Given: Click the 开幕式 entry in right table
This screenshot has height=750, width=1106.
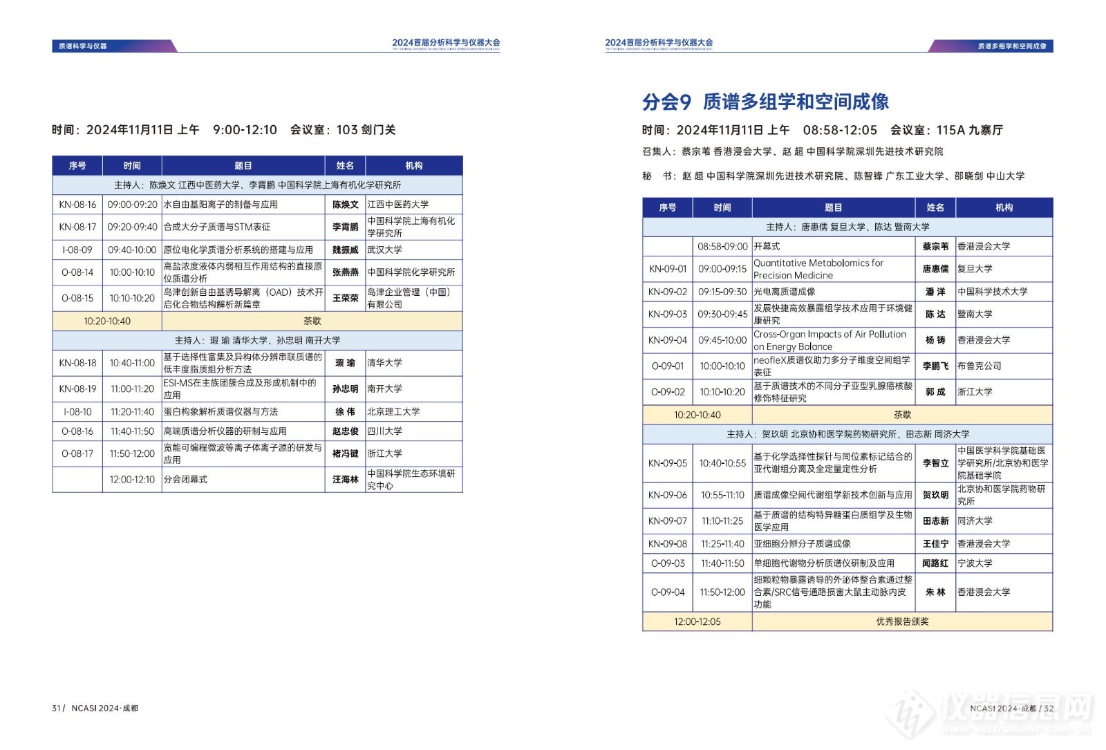Looking at the screenshot, I should [767, 246].
